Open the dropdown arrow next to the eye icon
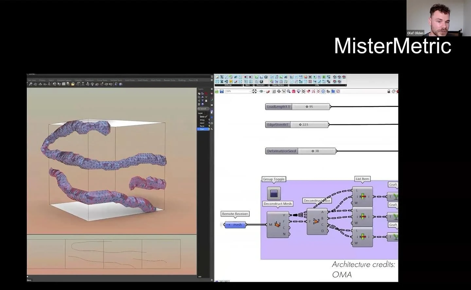Image resolution: width=471 pixels, height=290 pixels. coord(265,91)
